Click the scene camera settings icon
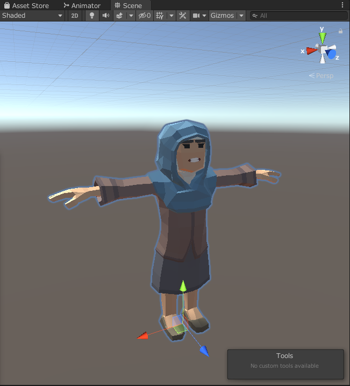The image size is (350, 386). coord(196,16)
